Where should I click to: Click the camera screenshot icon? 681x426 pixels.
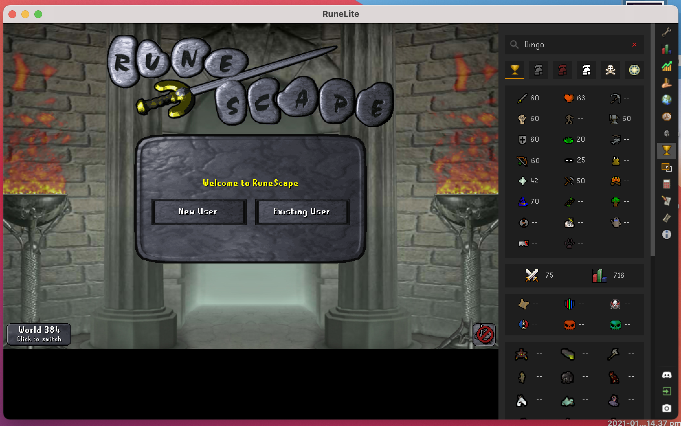(x=666, y=408)
